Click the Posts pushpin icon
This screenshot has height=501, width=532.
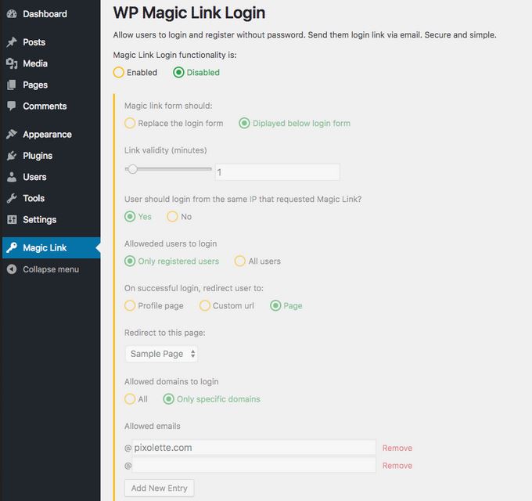click(x=12, y=42)
